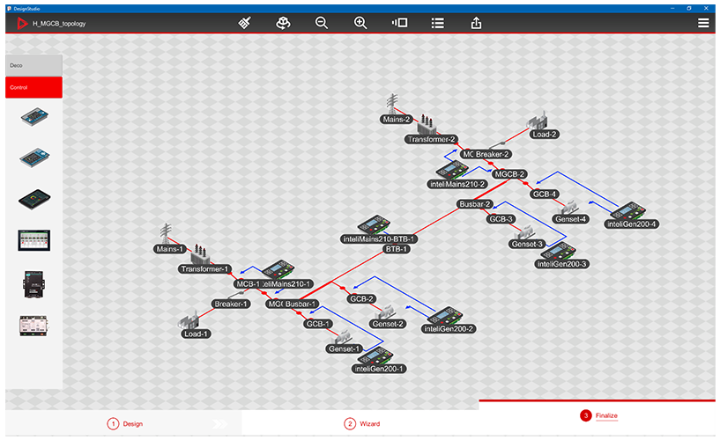Open the Finalize step

tap(600, 415)
